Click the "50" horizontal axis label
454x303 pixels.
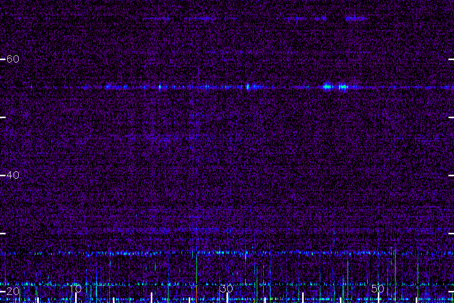[x=378, y=288]
